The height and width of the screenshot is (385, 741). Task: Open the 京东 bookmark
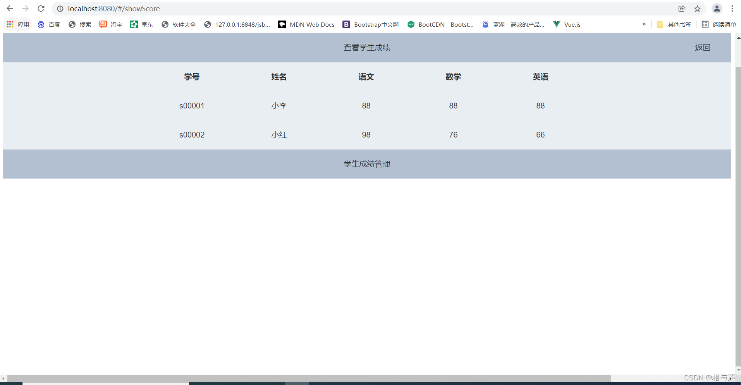point(142,24)
